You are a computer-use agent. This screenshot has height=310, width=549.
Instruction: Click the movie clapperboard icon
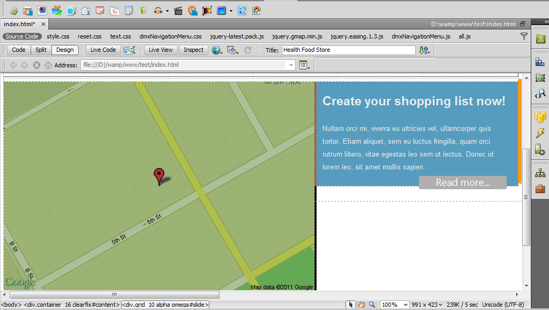[x=178, y=11]
